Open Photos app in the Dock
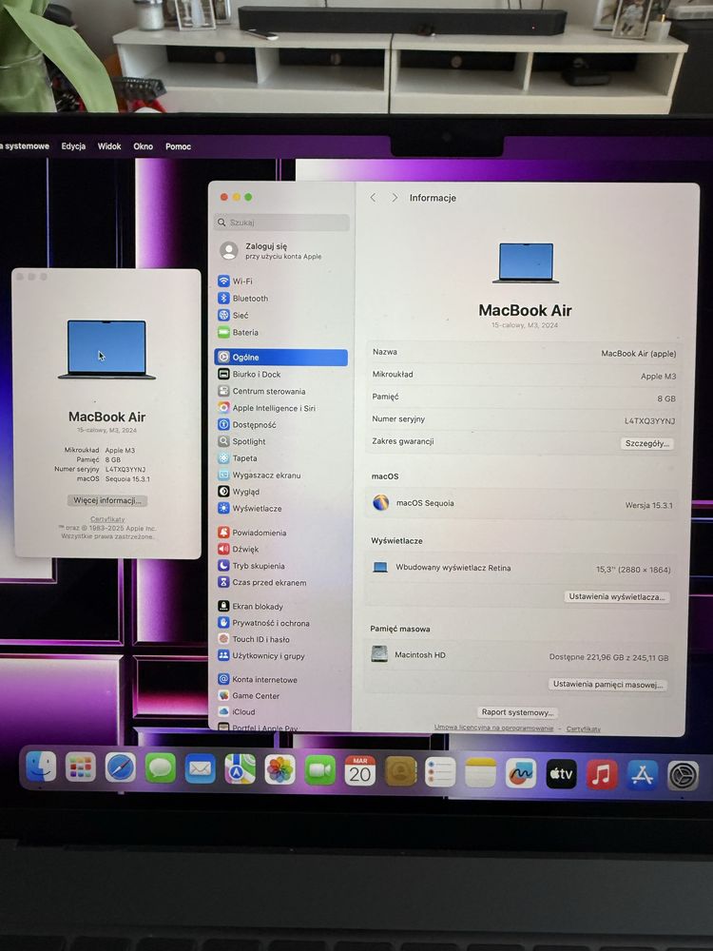 [x=280, y=769]
